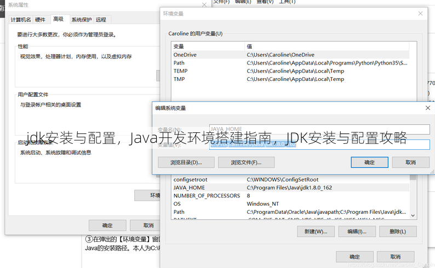Screen dimensions: 435x268
Task: Click 取消 in the System Properties window
Action: (145, 225)
